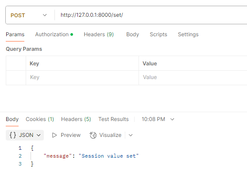
Task: Switch to the Params tab
Action: pos(15,34)
